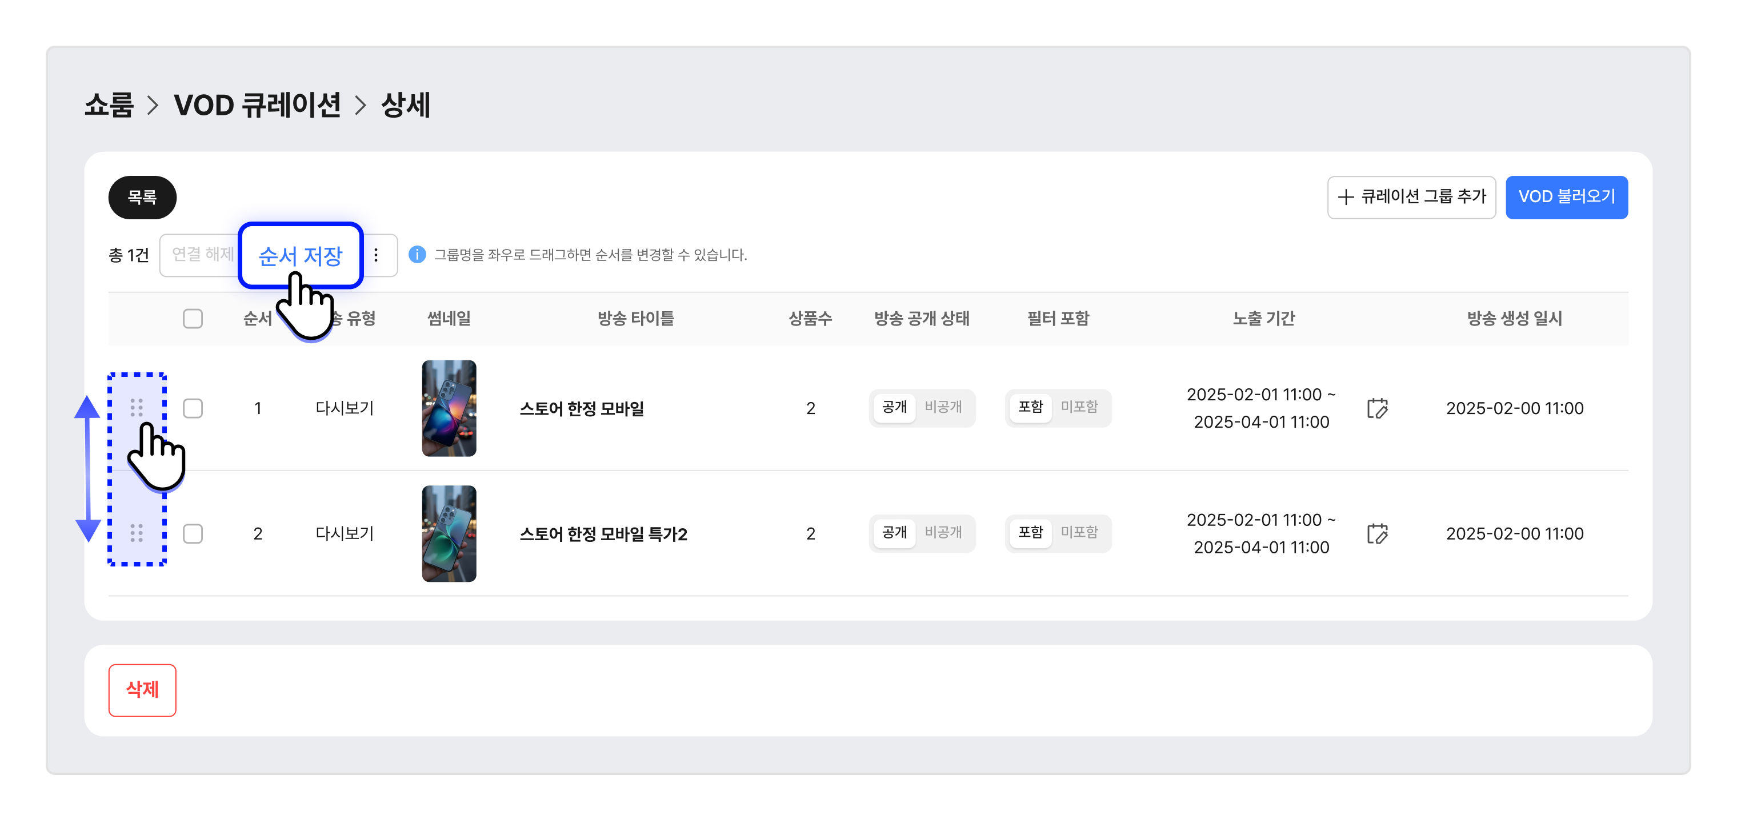Viewport: 1737px width, 820px height.
Task: Check the checkbox for row 1
Action: (193, 408)
